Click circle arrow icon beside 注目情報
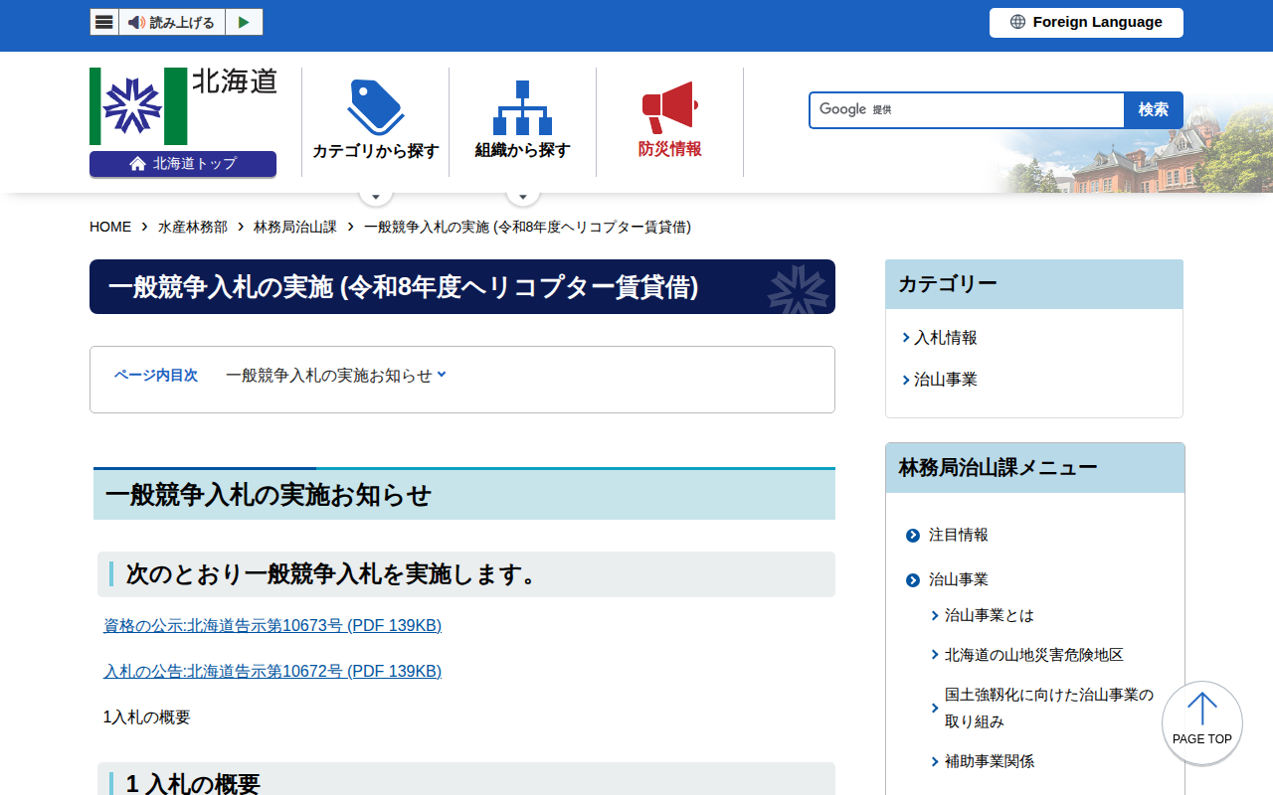This screenshot has width=1273, height=795. pyautogui.click(x=913, y=536)
